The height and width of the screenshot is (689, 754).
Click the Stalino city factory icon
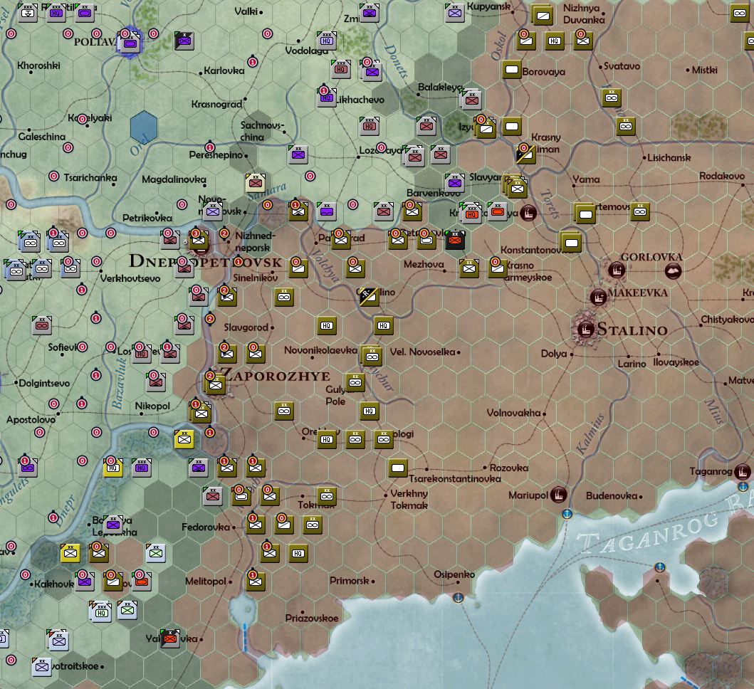click(586, 330)
